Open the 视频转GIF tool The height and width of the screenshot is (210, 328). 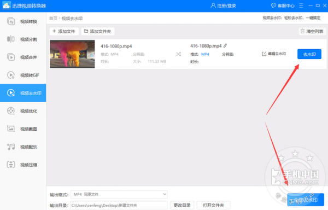tap(23, 75)
